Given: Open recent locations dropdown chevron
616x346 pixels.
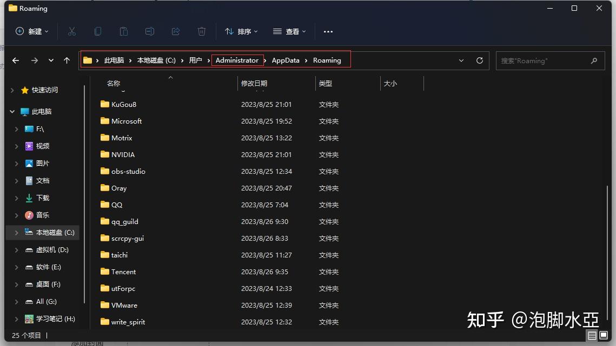Looking at the screenshot, I should (x=51, y=60).
